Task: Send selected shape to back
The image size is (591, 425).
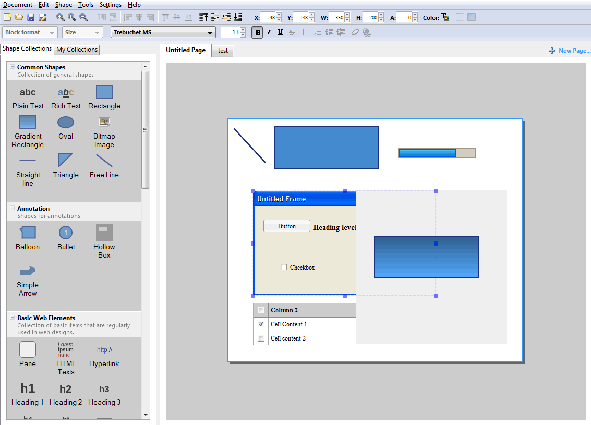Action: (x=238, y=17)
